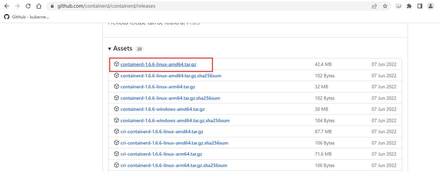Open the browser home page
Image resolution: width=440 pixels, height=172 pixels.
[x=39, y=6]
